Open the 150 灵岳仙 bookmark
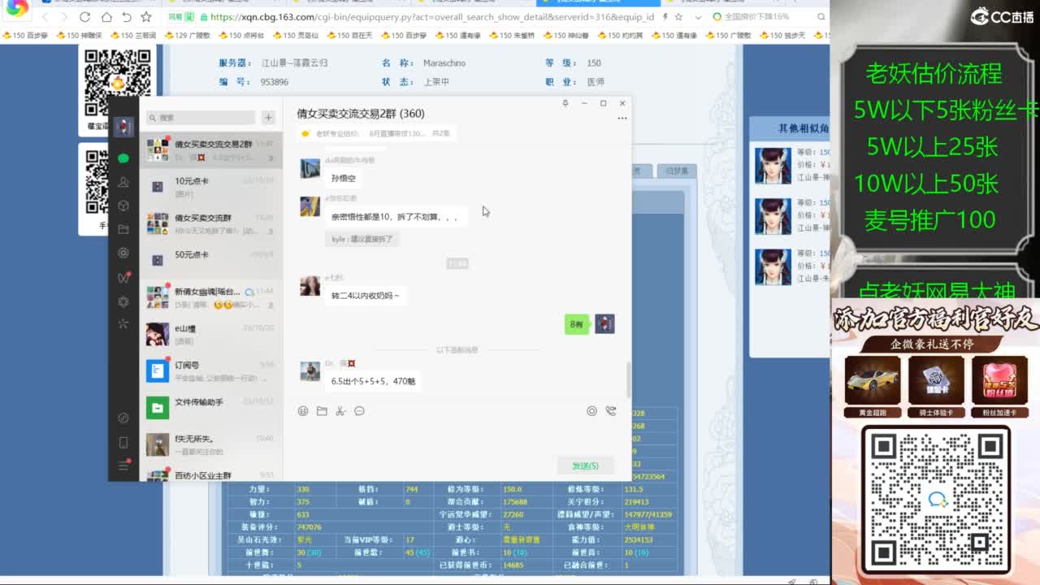 [296, 36]
